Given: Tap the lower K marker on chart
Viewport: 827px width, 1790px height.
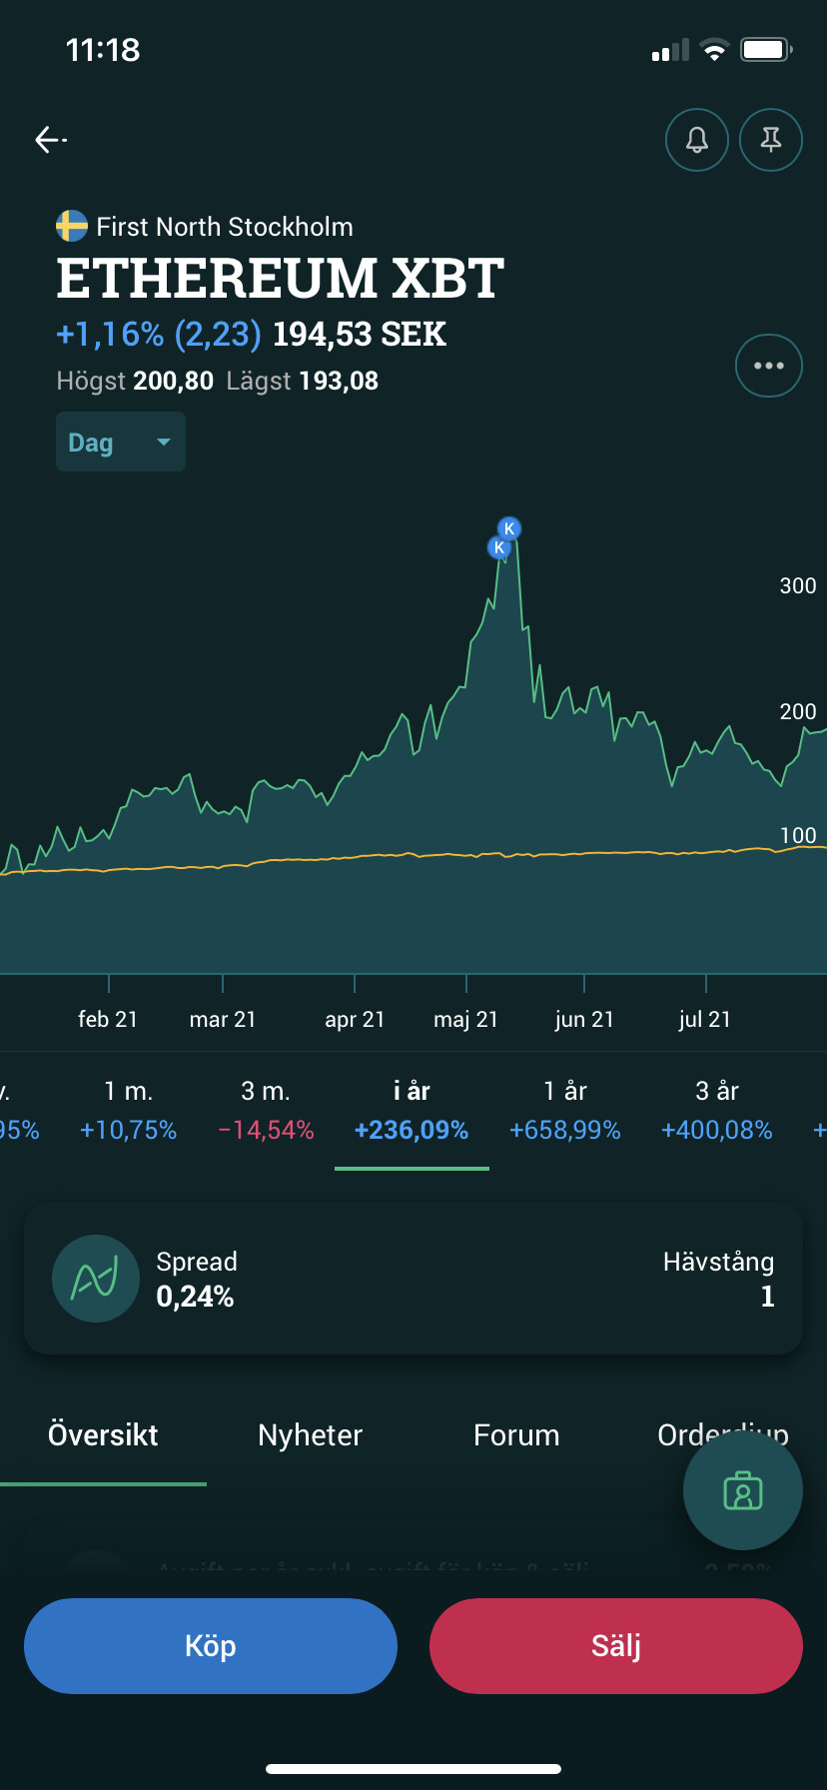Looking at the screenshot, I should [x=498, y=547].
